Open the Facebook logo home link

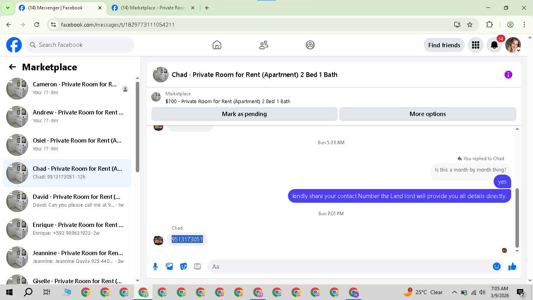(14, 45)
